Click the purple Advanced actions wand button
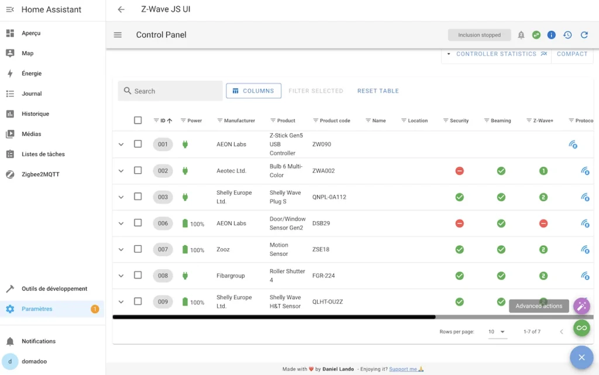Screen dimensions: 599x375 (581, 306)
